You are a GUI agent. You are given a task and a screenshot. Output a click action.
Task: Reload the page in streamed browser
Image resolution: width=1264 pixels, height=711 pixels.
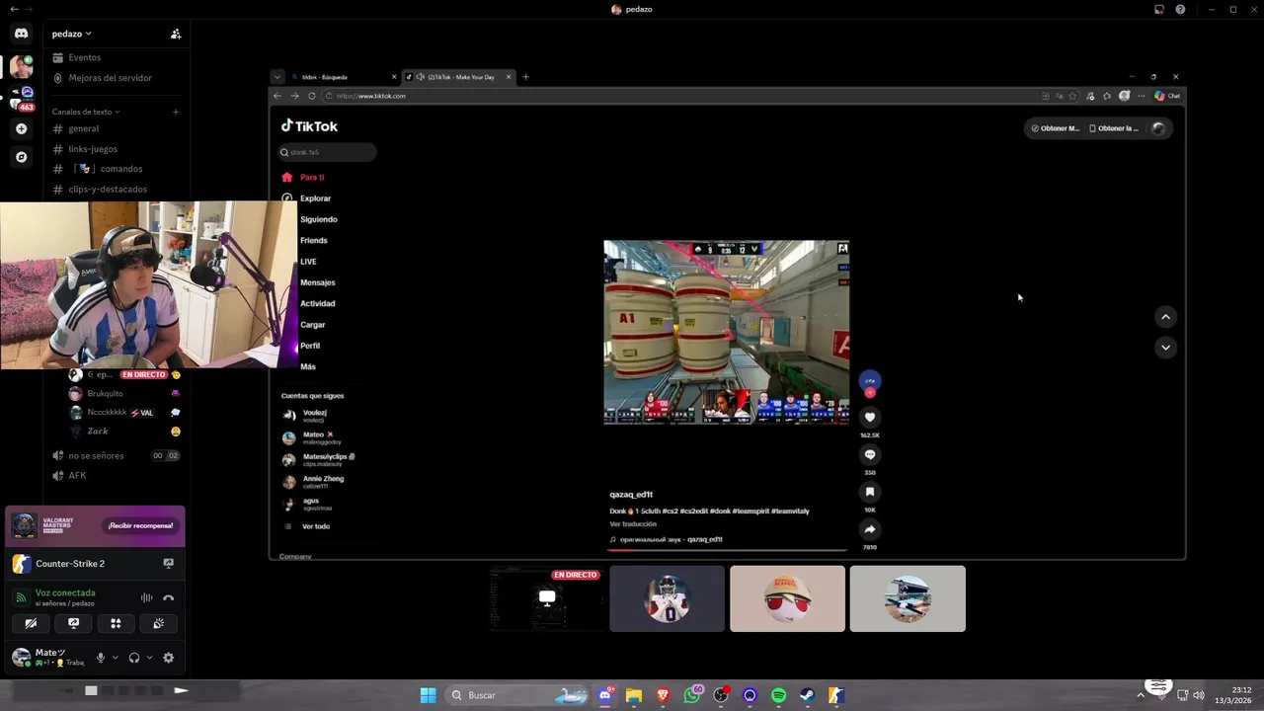312,96
